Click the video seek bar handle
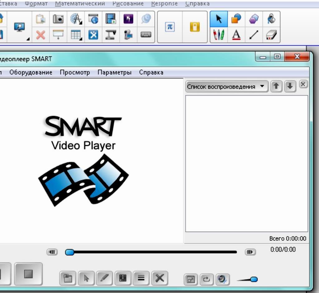 pyautogui.click(x=70, y=252)
